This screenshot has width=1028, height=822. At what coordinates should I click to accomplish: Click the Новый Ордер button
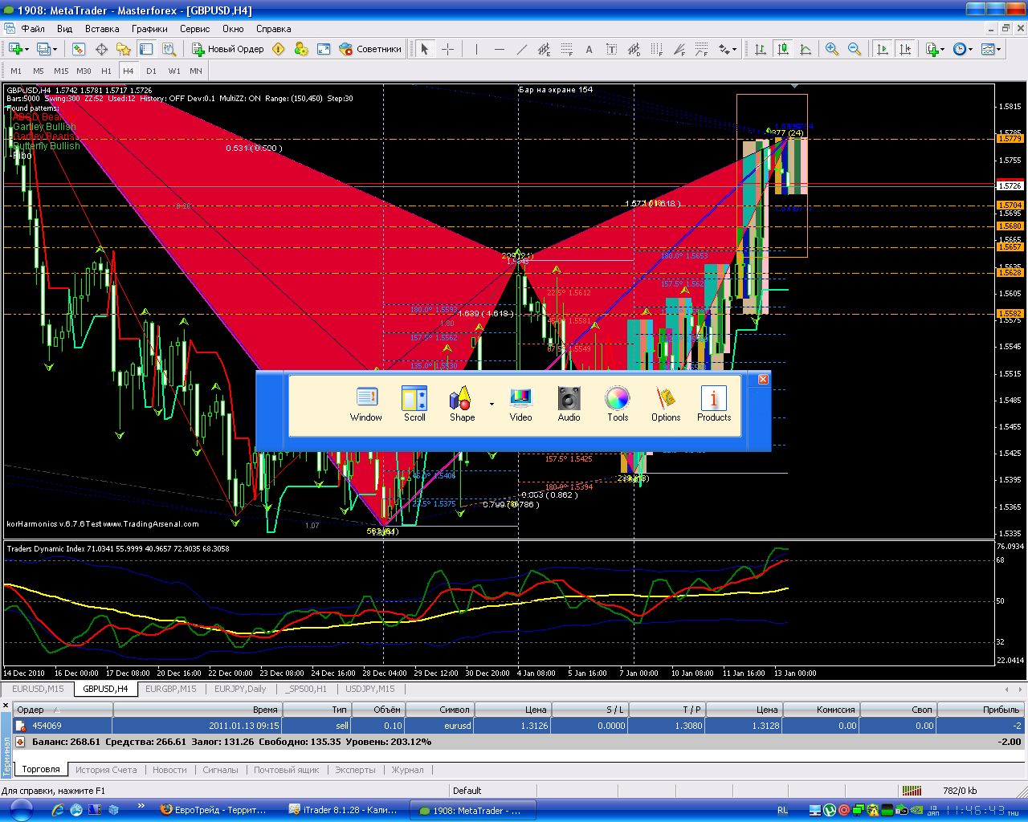tap(228, 49)
